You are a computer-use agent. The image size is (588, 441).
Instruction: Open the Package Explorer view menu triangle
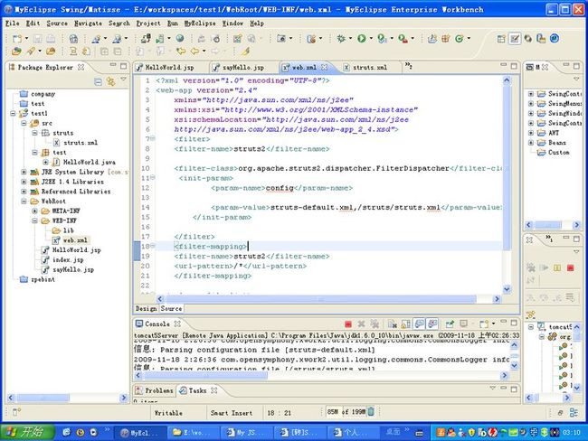123,80
